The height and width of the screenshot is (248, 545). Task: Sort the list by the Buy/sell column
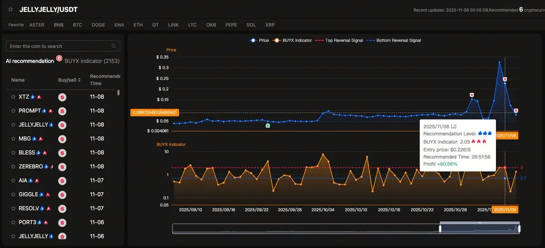[69, 80]
